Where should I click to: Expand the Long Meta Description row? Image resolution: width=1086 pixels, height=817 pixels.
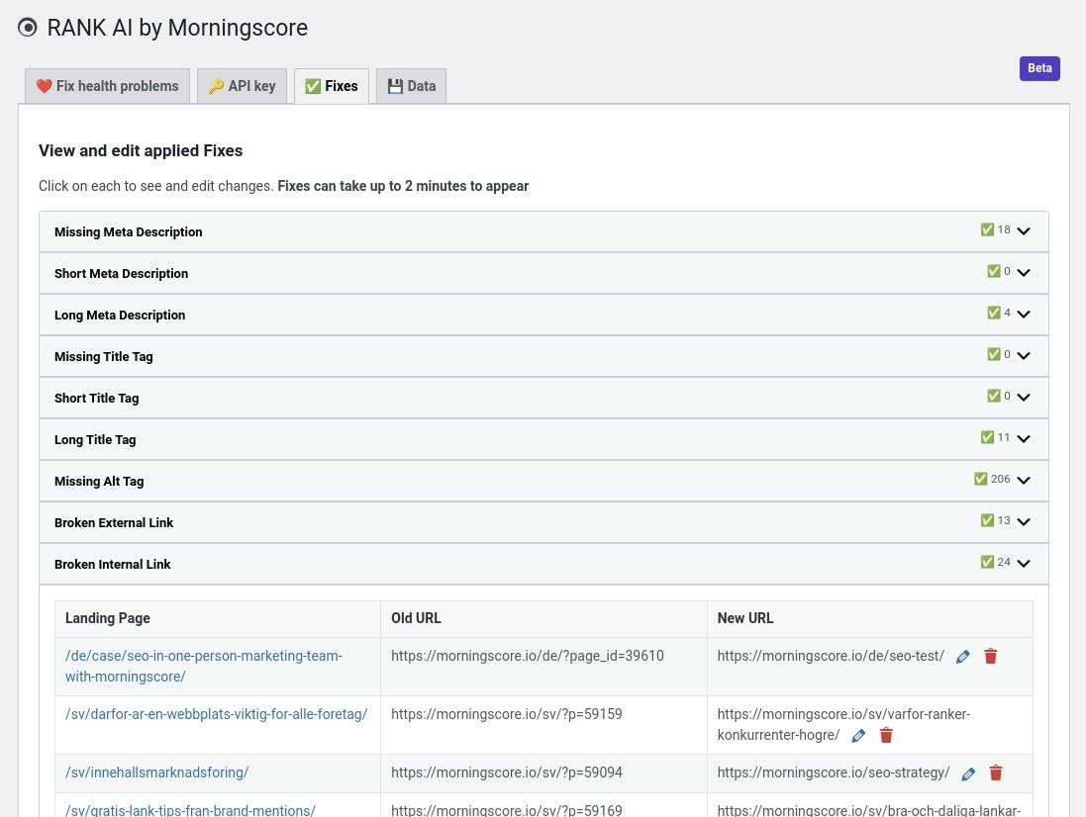pyautogui.click(x=1024, y=315)
